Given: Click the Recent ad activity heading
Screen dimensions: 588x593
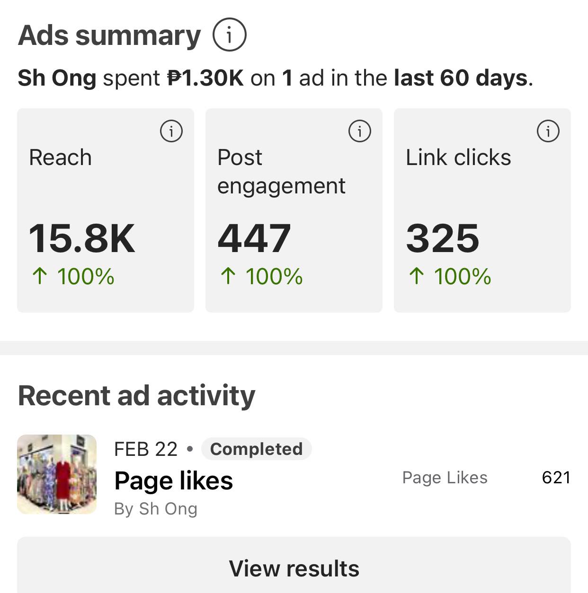Looking at the screenshot, I should 136,395.
